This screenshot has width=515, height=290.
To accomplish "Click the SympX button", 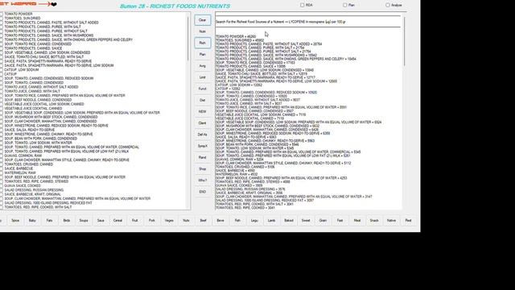I will click(x=202, y=146).
